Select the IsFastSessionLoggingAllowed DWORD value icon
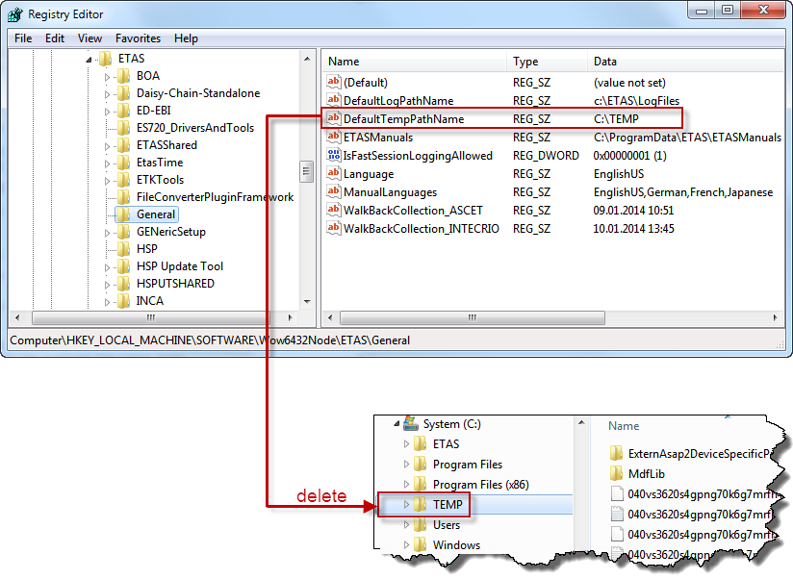Viewport: 793px width, 579px height. click(334, 156)
